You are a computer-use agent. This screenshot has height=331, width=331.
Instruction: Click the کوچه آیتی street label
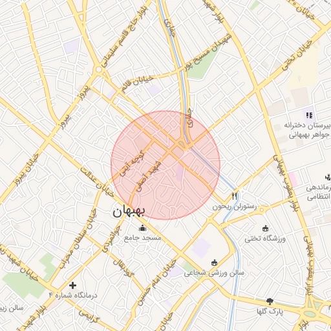pyautogui.click(x=132, y=164)
